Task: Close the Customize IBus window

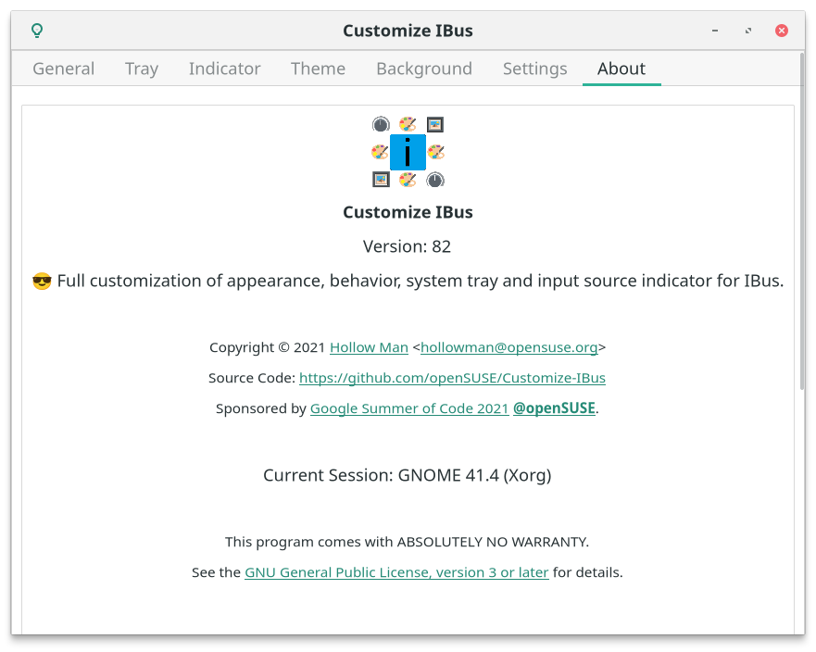Action: tap(782, 31)
